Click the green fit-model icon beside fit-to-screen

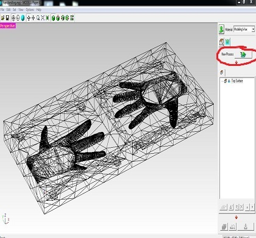point(48,18)
